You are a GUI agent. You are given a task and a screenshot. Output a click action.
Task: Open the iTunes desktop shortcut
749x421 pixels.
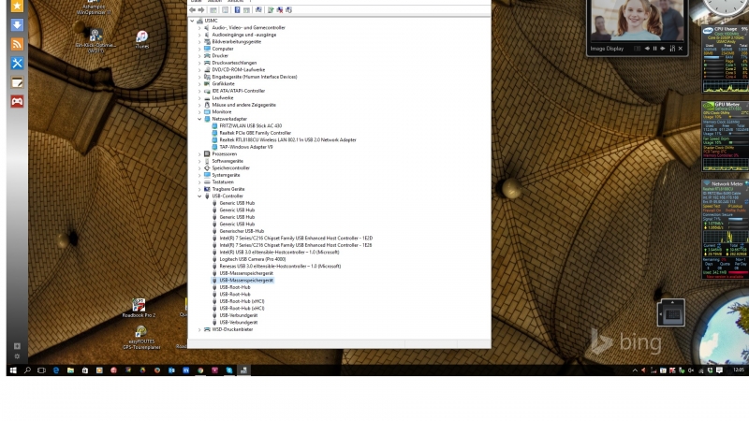pyautogui.click(x=142, y=37)
